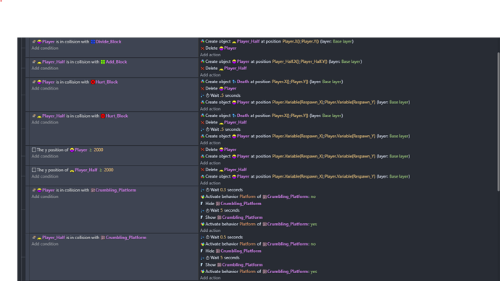Select 'The y position of Player_Half ≥ 2000' condition

point(72,170)
